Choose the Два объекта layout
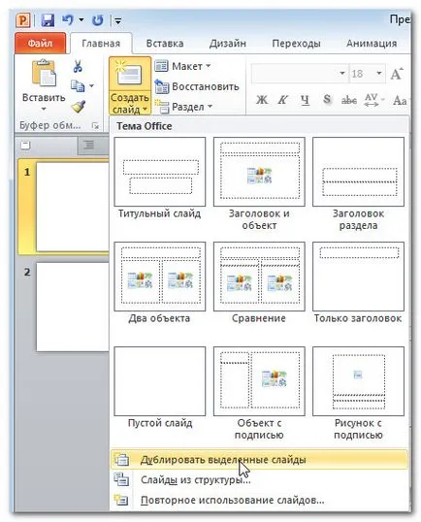 160,282
